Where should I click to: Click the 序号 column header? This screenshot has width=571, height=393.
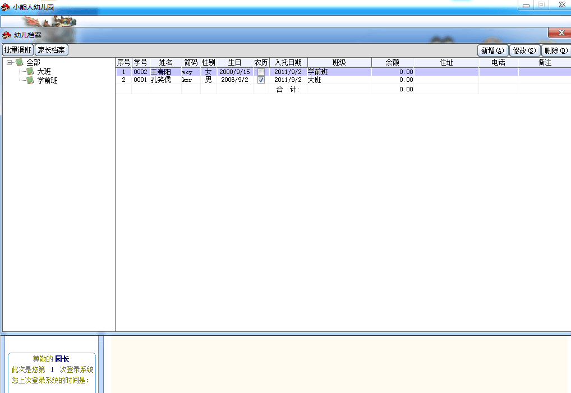click(x=123, y=63)
